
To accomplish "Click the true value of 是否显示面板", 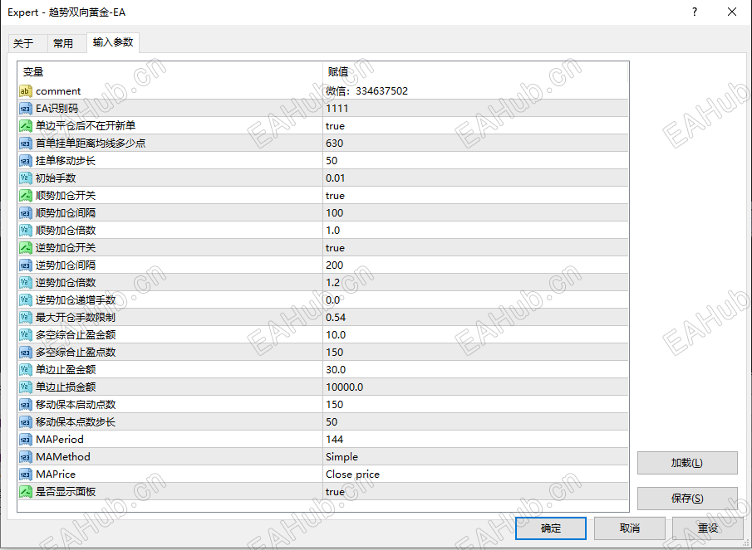I will pos(335,492).
